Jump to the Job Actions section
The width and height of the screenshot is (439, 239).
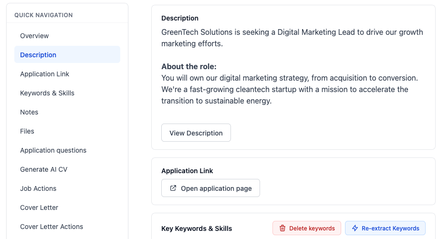click(x=38, y=188)
